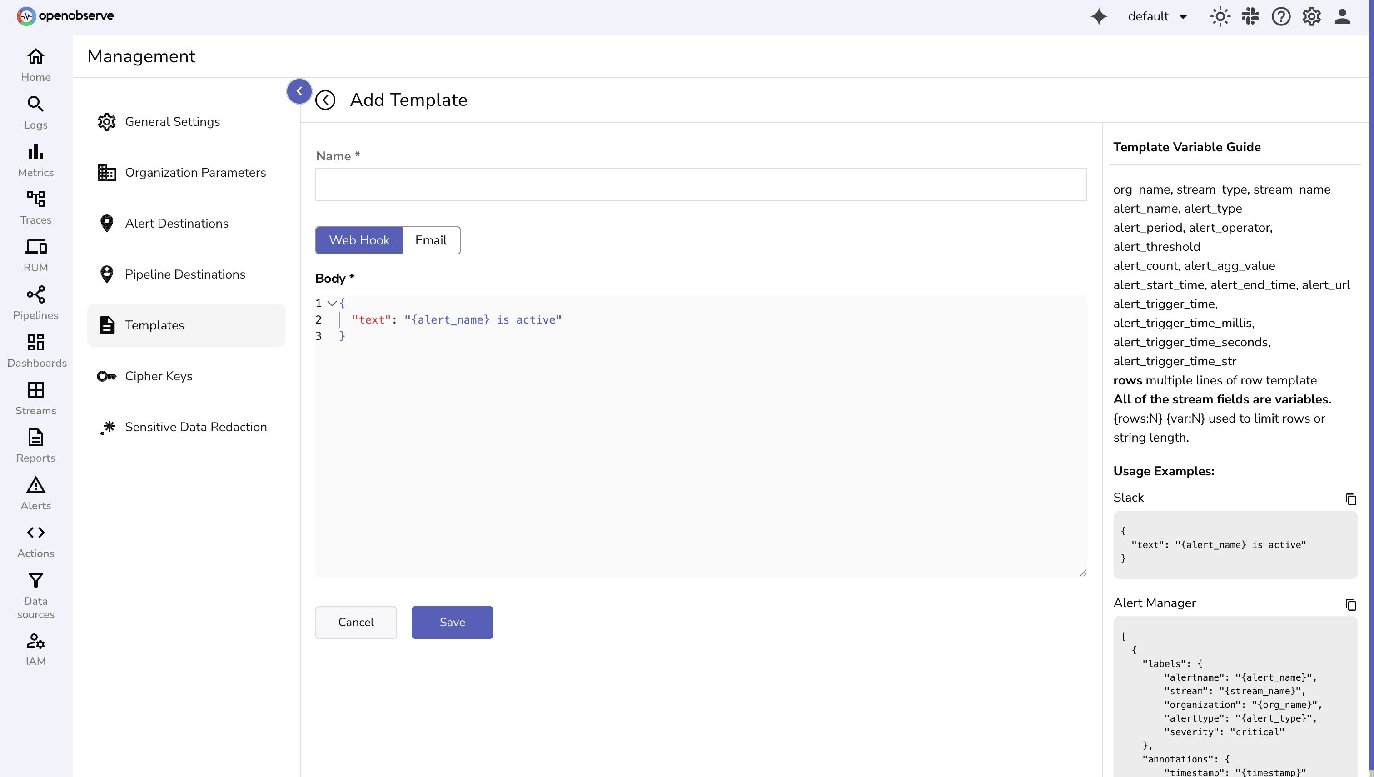Image resolution: width=1374 pixels, height=777 pixels.
Task: Click inside the Name field
Action: (701, 184)
